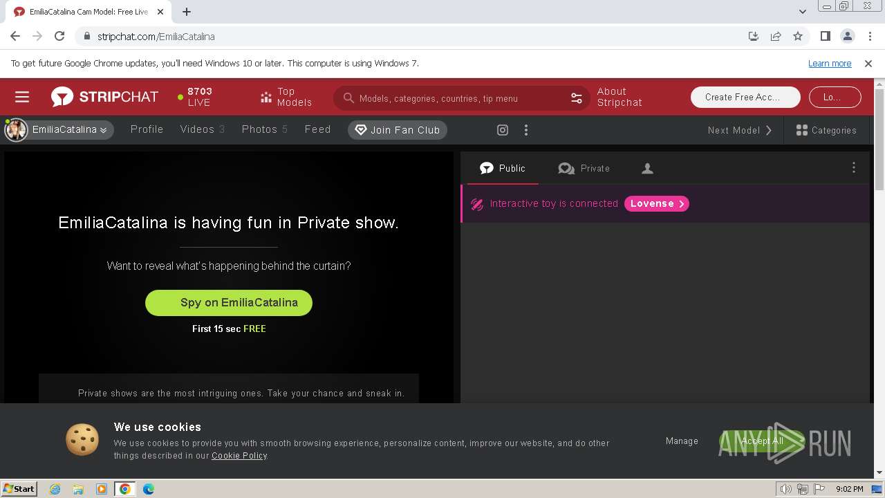The width and height of the screenshot is (885, 498).
Task: Open a new browser tab
Action: pos(187,11)
